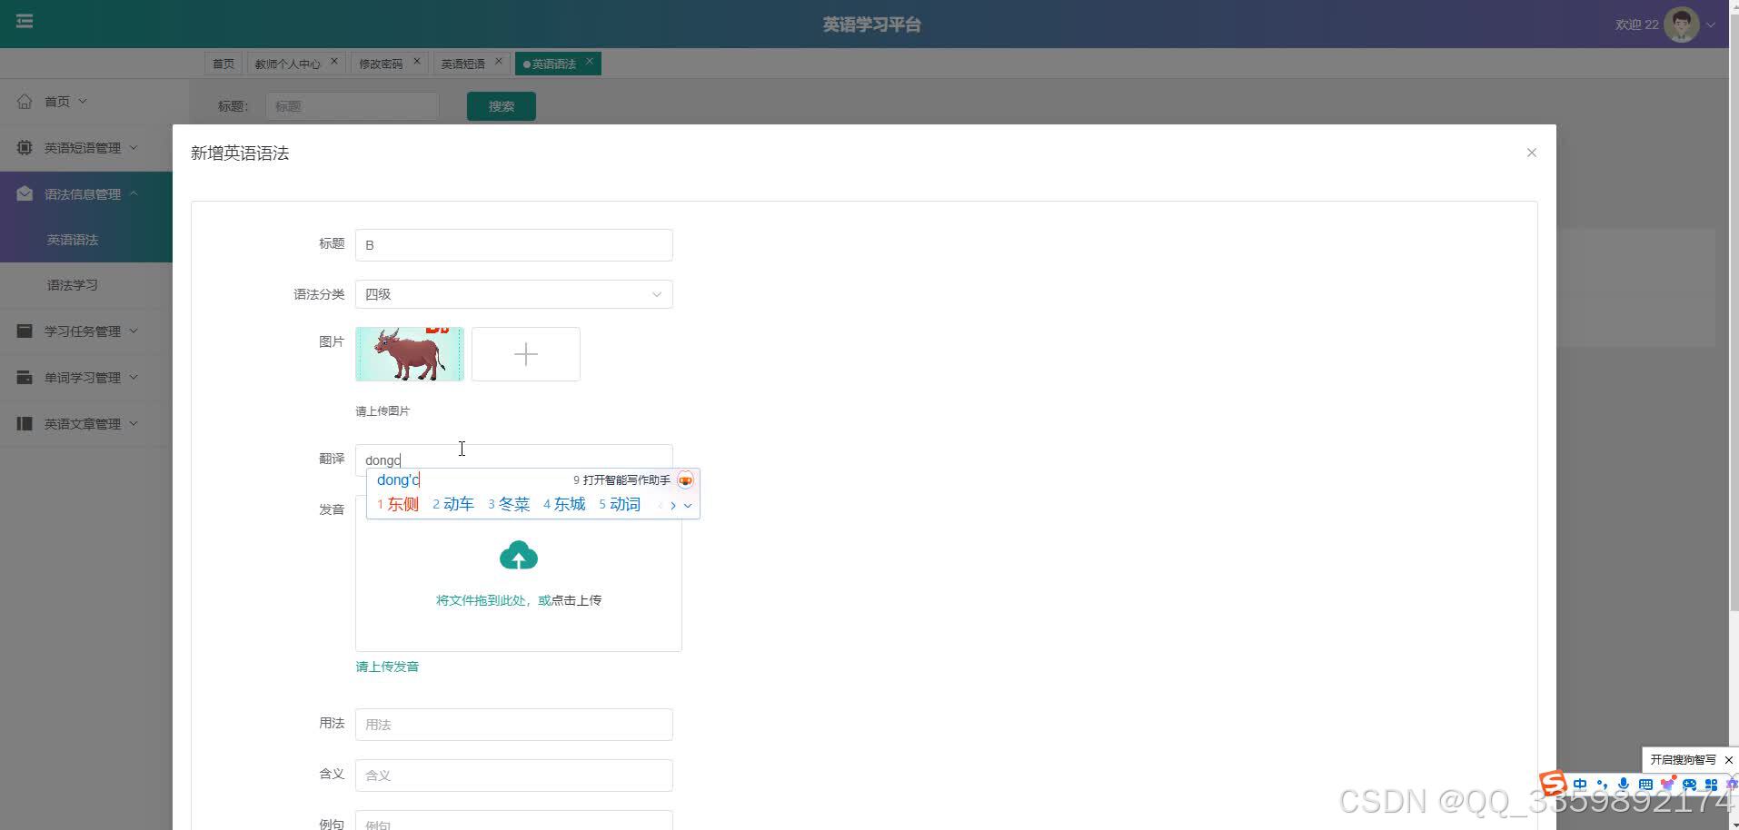
Task: Click the 含义 input field
Action: pos(514,776)
